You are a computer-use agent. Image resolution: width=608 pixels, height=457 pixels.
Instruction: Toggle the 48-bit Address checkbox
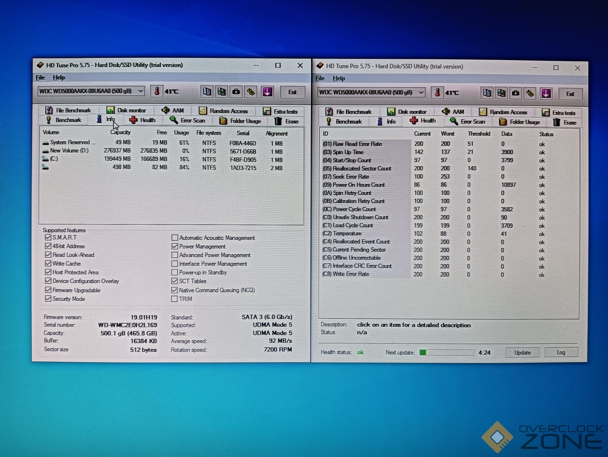(48, 246)
